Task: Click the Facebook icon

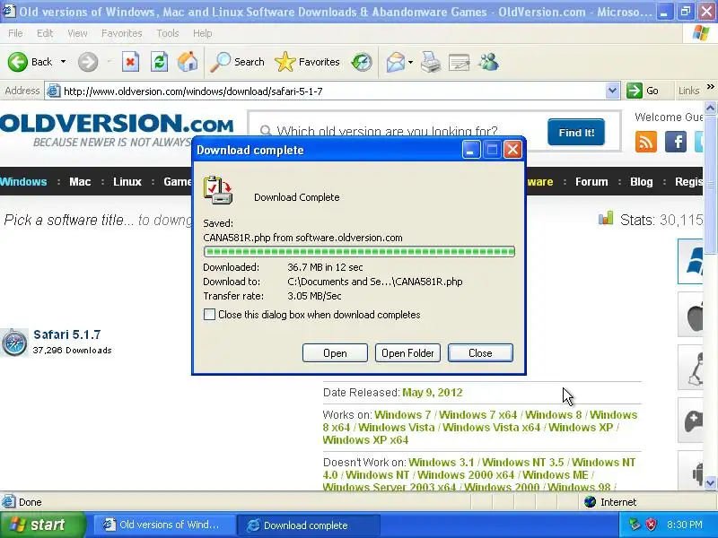Action: coord(676,142)
